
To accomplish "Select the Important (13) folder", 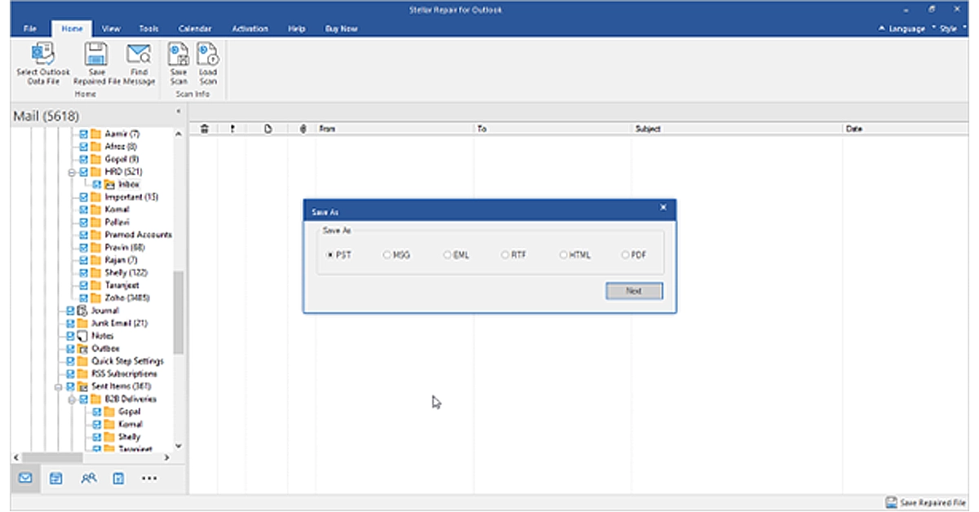I will click(x=131, y=197).
